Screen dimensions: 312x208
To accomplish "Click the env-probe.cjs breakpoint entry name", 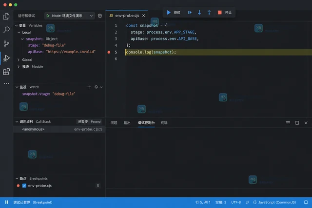I will [40, 186].
